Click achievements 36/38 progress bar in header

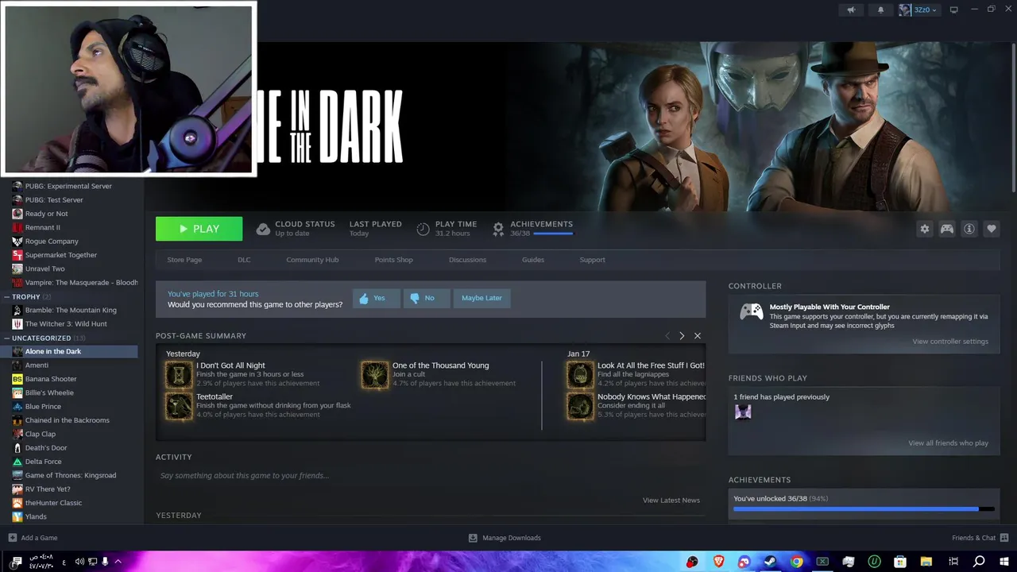[552, 234]
